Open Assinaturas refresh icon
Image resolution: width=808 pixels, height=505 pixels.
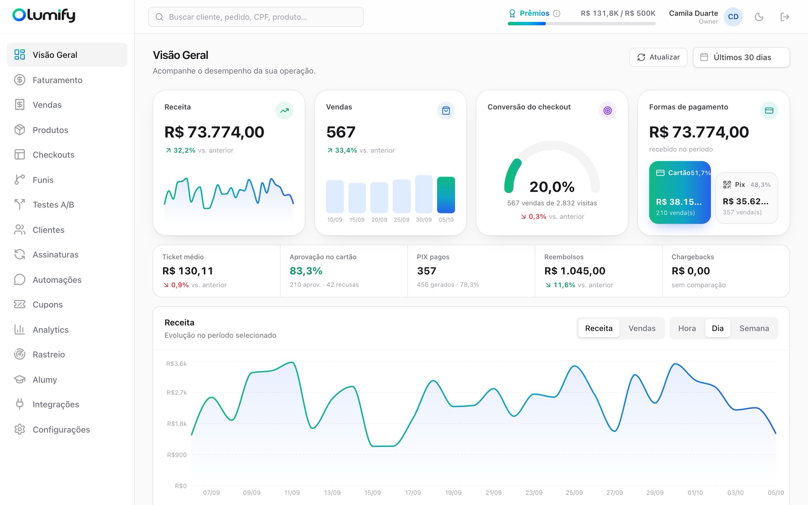click(19, 255)
